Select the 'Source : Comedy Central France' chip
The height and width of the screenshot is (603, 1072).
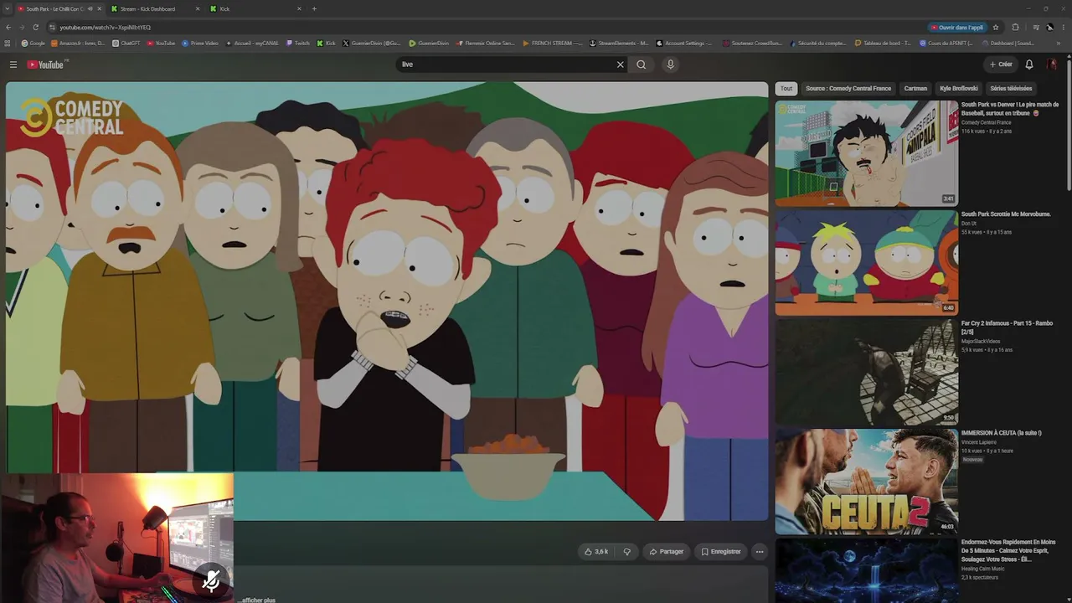(848, 88)
